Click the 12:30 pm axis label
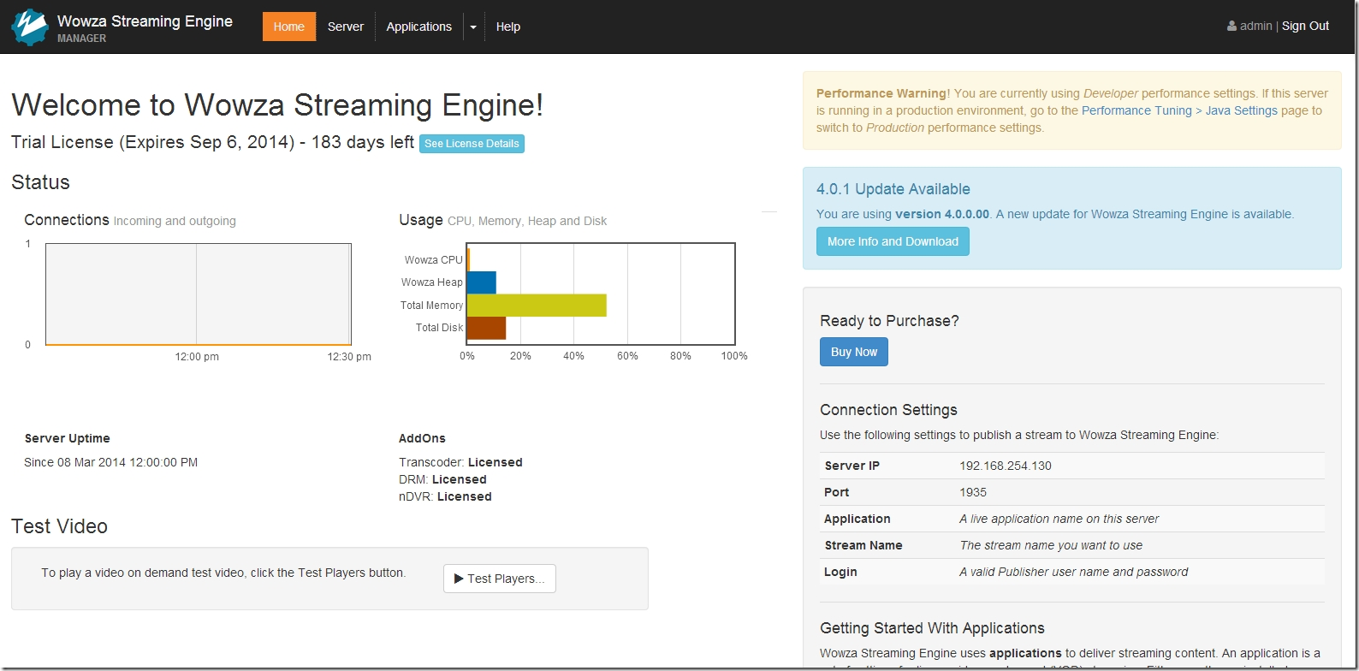1359x671 pixels. point(349,357)
